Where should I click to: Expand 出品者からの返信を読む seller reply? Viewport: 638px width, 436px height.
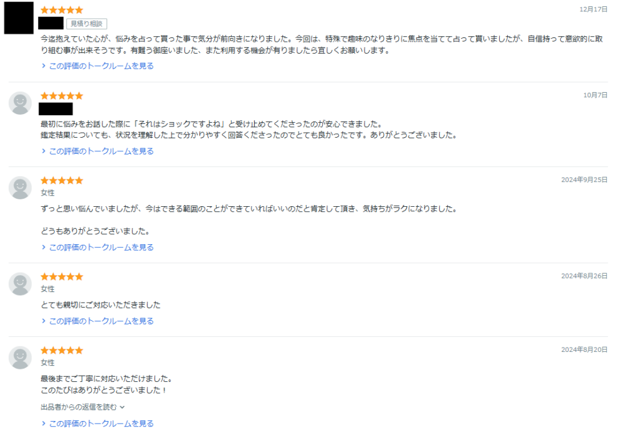coord(79,407)
